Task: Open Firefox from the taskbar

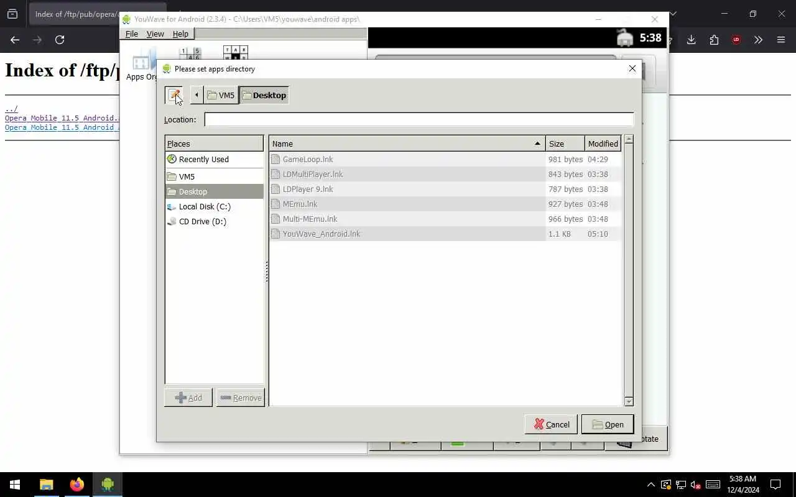Action: pyautogui.click(x=76, y=485)
